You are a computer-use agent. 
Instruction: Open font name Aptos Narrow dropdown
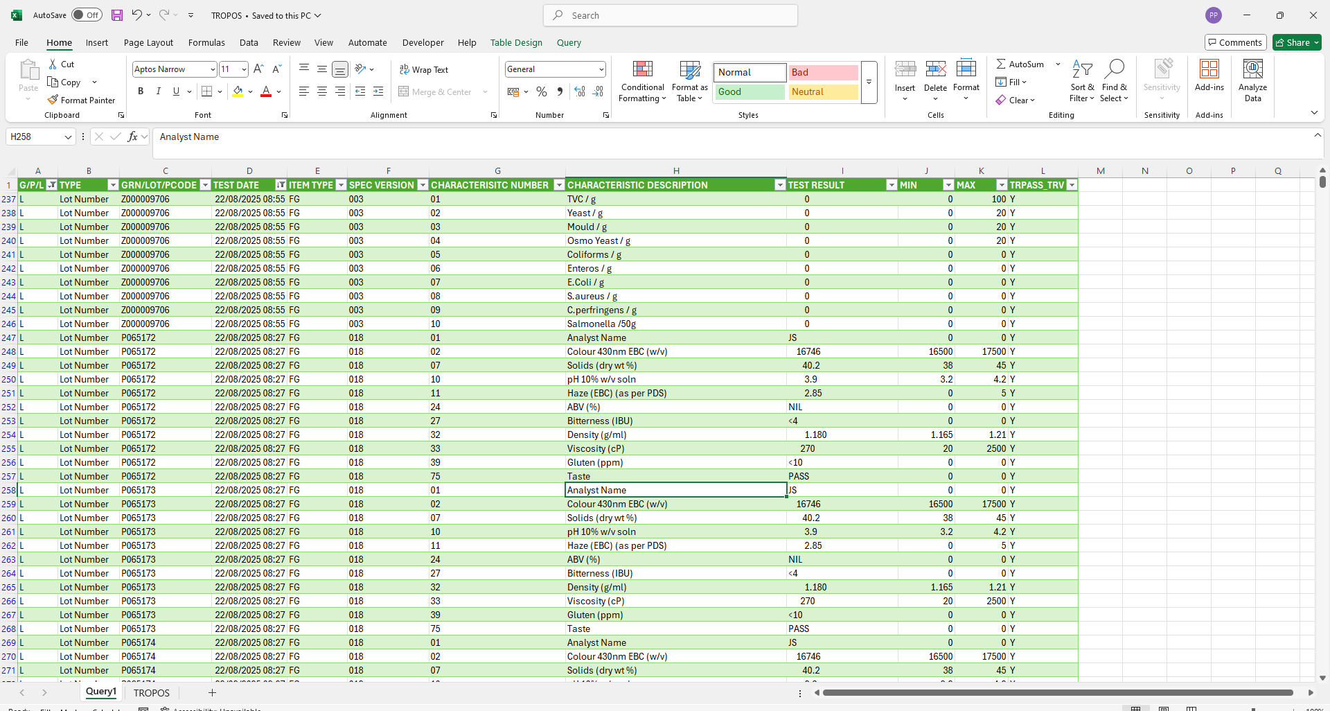coord(213,69)
